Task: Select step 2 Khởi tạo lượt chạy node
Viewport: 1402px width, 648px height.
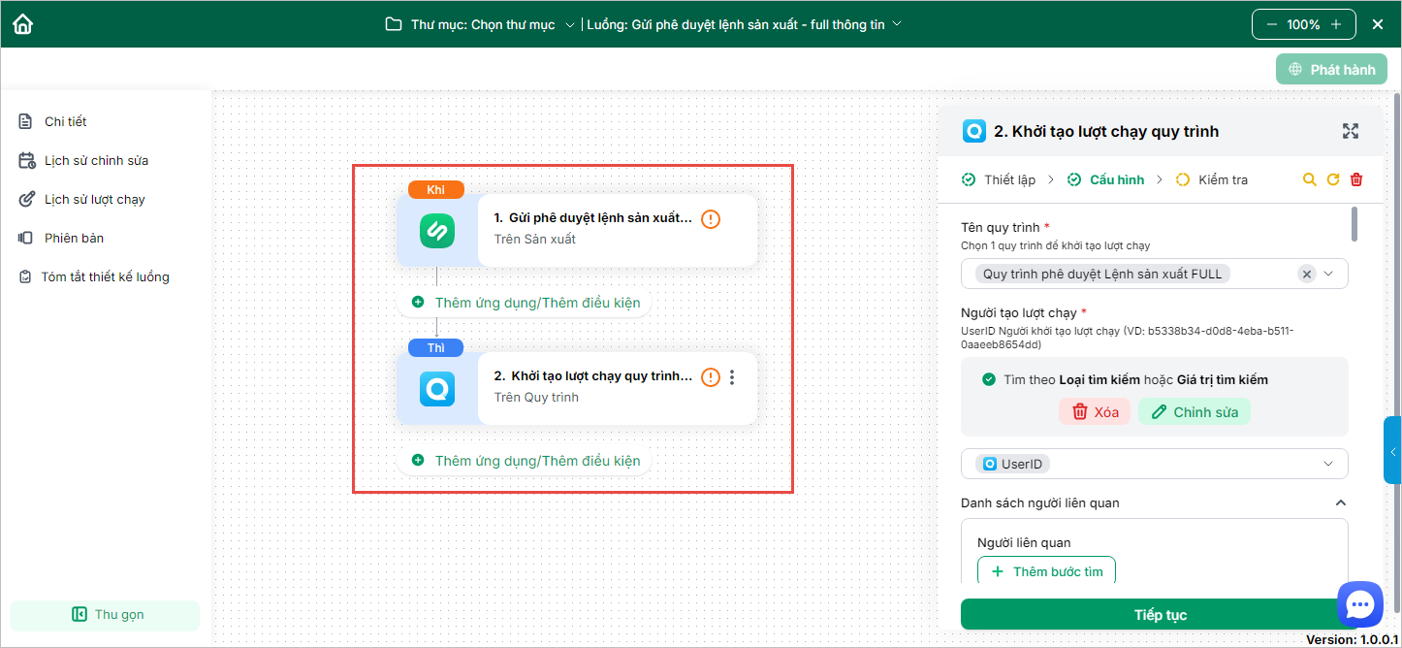Action: click(x=577, y=388)
